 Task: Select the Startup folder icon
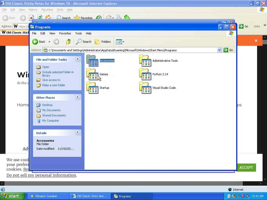pos(92,88)
